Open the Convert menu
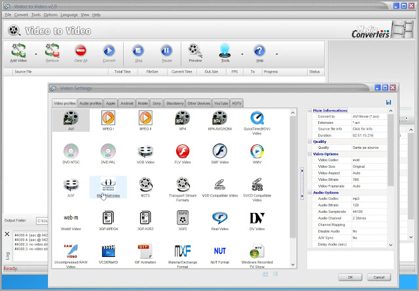Viewport: 419px width, 291px height. pyautogui.click(x=21, y=14)
